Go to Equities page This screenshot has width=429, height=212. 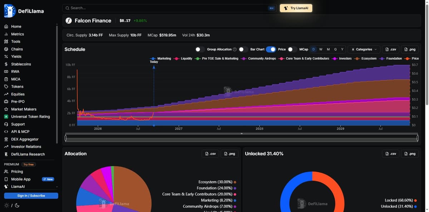[x=18, y=94]
